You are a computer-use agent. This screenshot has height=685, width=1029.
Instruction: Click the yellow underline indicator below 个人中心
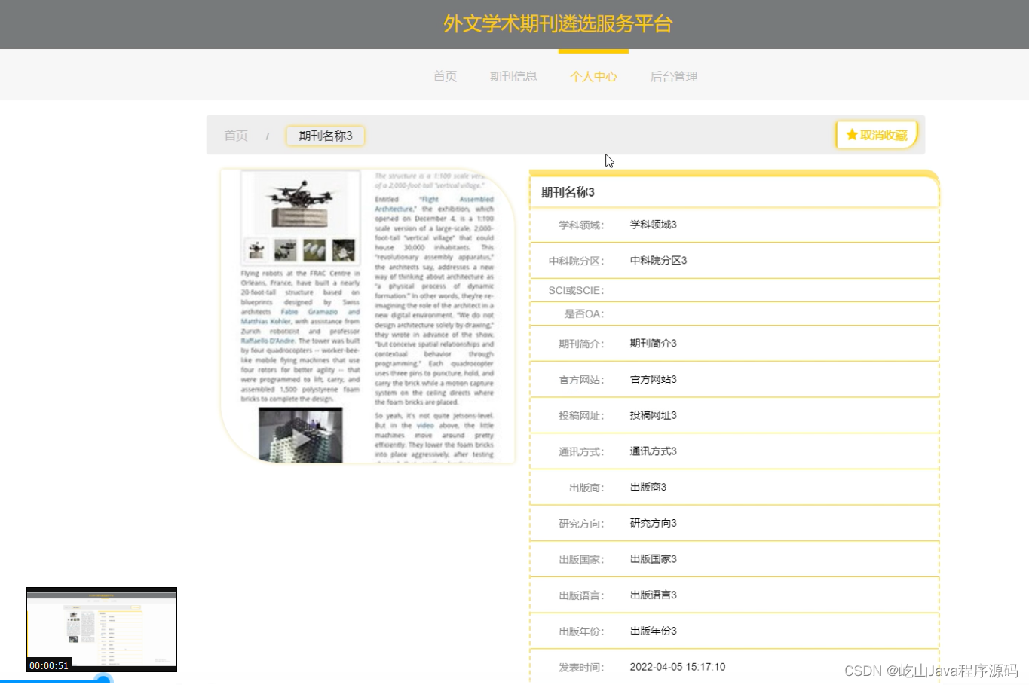pos(593,53)
